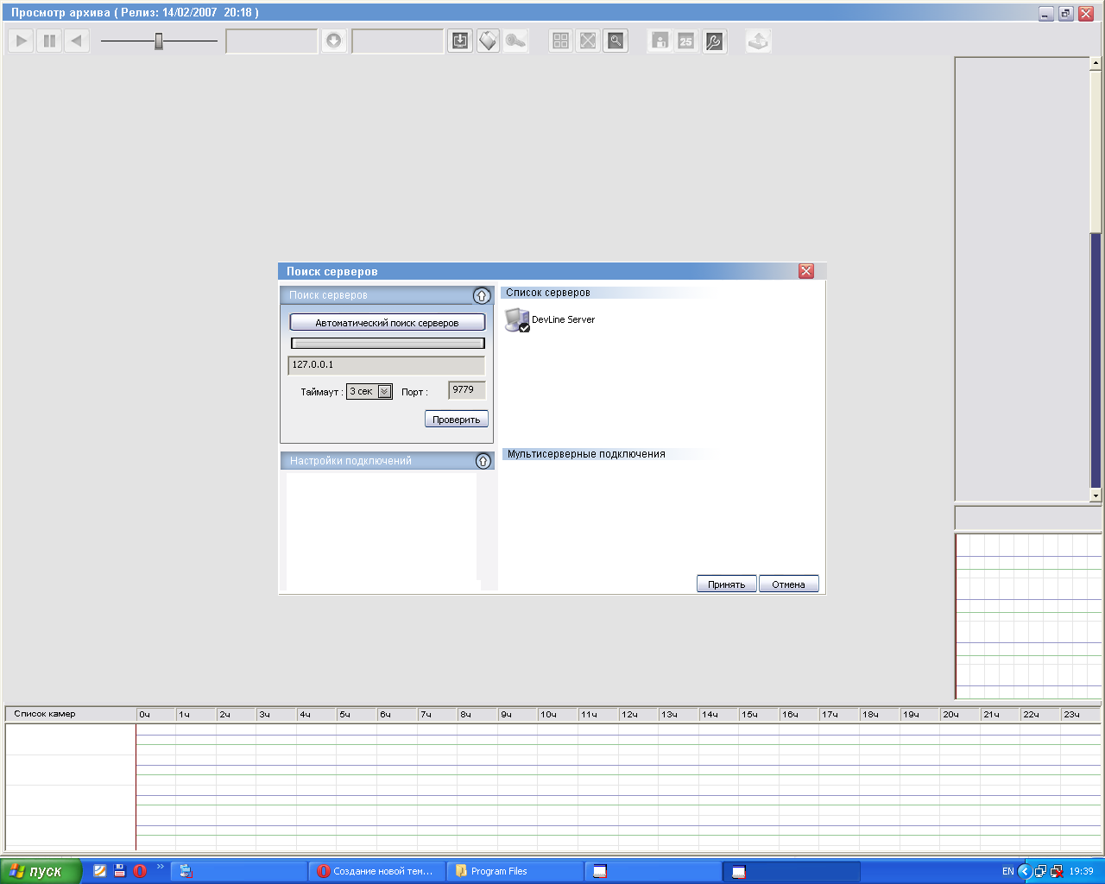Click Автоматический поиск серверов button
Viewport: 1105px width, 884px height.
(x=387, y=323)
